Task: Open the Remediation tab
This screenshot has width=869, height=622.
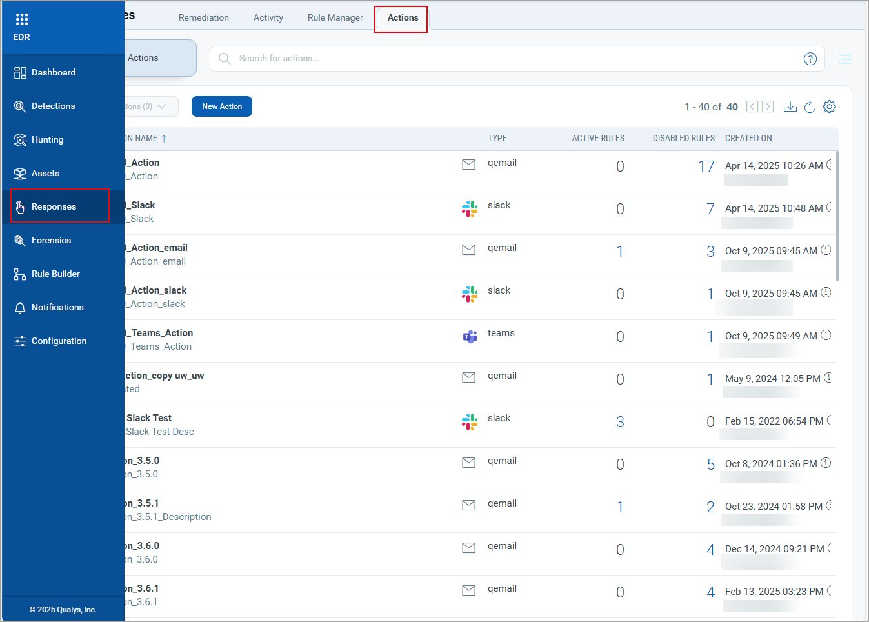Action: click(203, 17)
